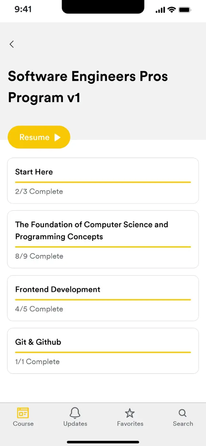Tap the Start Here progress bar
Viewport: 206px width, 446px height.
tap(103, 181)
